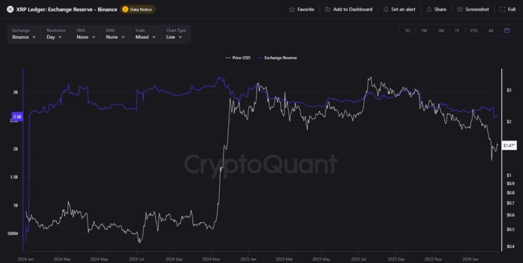Click the Add to Dashboard icon
Viewport: 523px width, 263px height.
click(327, 9)
